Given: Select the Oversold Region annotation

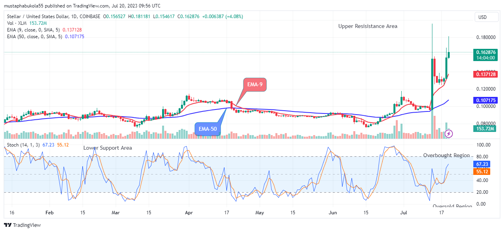Looking at the screenshot, I should (452, 206).
